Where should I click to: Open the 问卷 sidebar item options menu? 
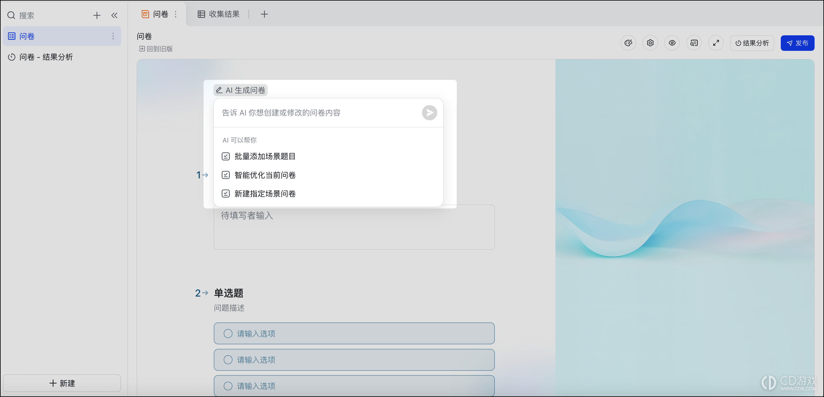tap(113, 36)
